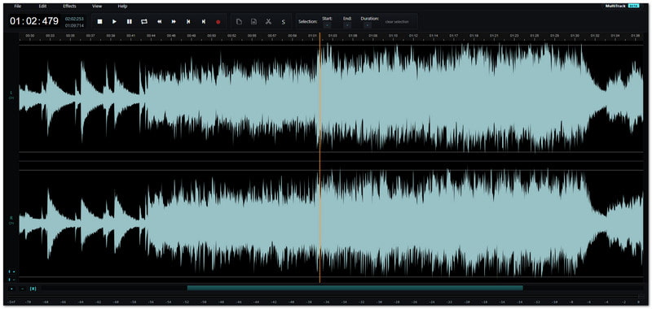Click the fast-forward double-arrow button

point(174,22)
